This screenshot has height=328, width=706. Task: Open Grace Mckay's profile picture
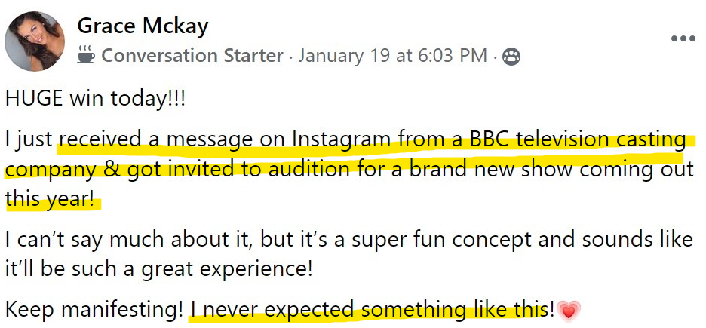34,41
